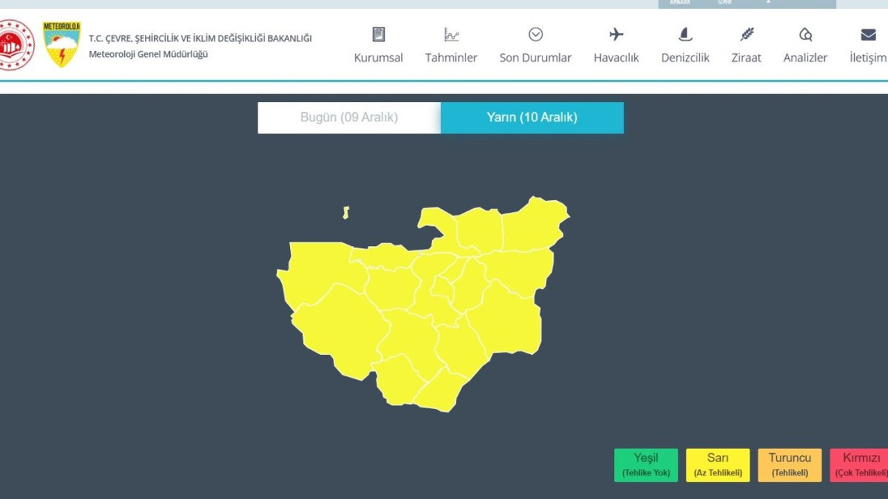This screenshot has height=499, width=888.
Task: Open the Analizler magnifier icon
Action: pos(805,33)
